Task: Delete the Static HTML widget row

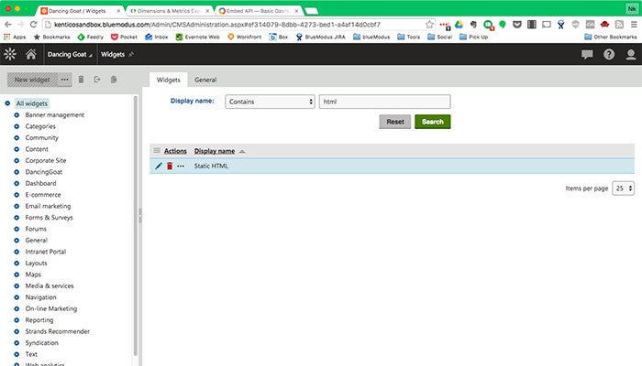Action: [x=170, y=166]
